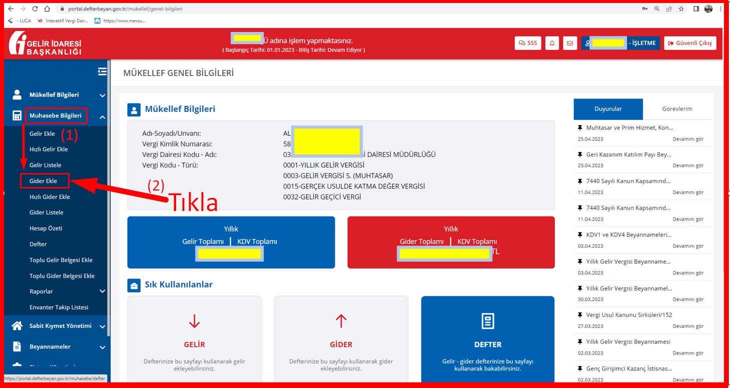Switch to the Görevlerim tab
The height and width of the screenshot is (388, 730).
677,108
